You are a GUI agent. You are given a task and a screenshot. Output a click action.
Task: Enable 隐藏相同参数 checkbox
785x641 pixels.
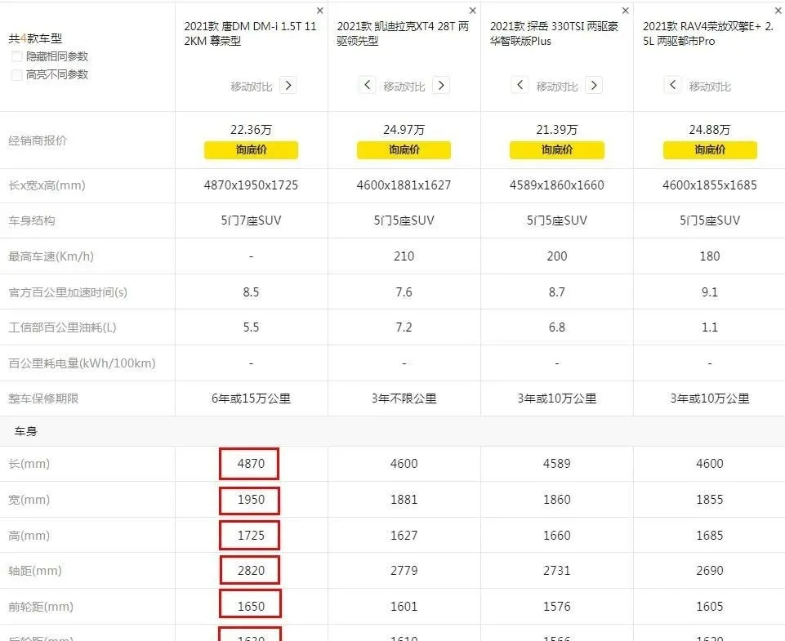[16, 56]
